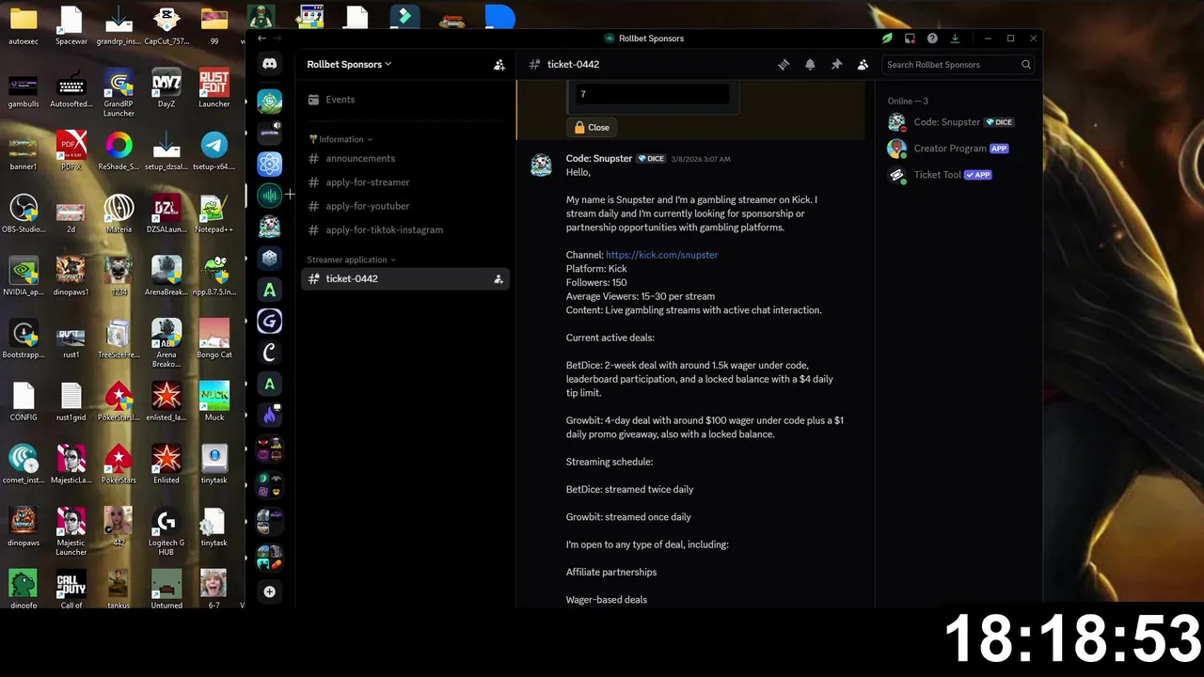Click the Close ticket lock button
The height and width of the screenshot is (677, 1204).
tap(593, 127)
